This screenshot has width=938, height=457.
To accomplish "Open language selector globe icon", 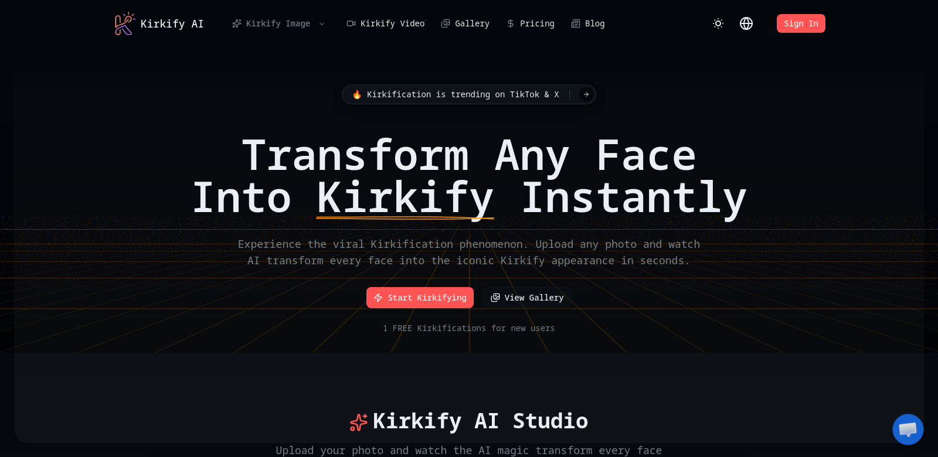I will [746, 23].
